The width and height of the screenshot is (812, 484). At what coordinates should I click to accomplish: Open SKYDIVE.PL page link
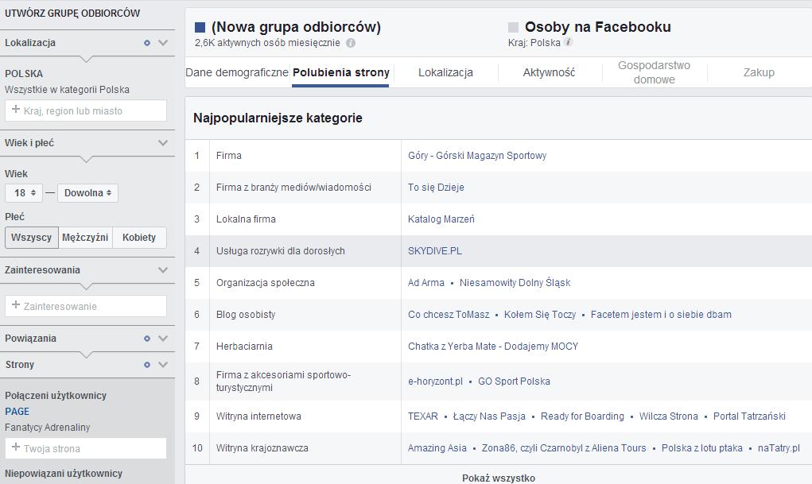click(x=435, y=251)
